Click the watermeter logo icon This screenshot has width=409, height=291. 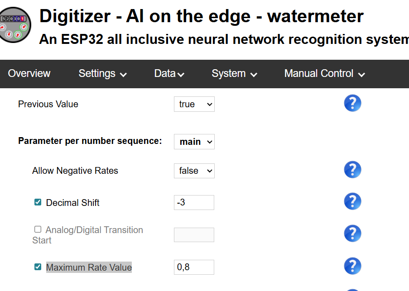click(x=15, y=25)
